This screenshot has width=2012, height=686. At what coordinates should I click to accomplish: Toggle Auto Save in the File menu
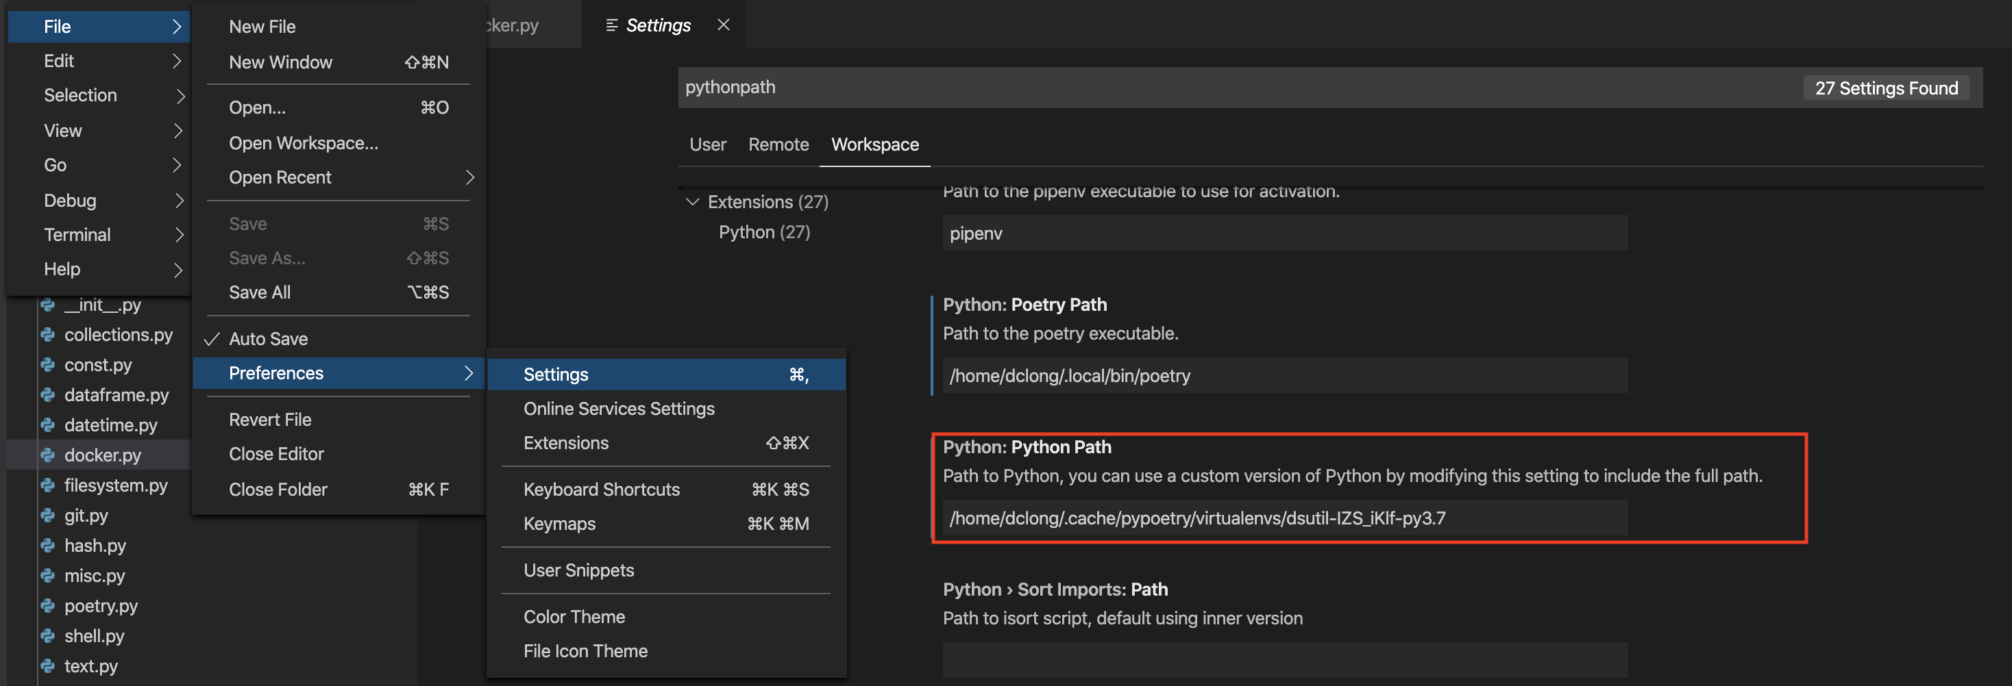[268, 338]
